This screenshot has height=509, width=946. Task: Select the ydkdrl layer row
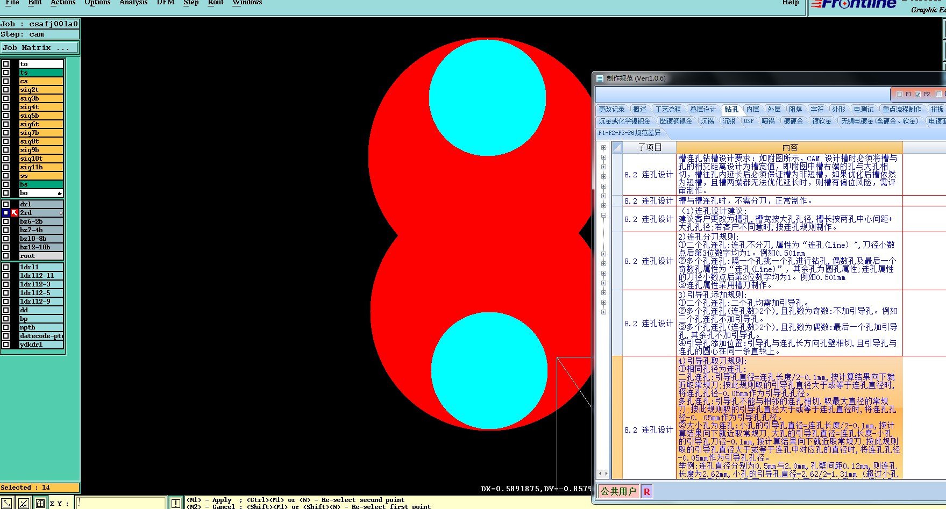point(41,345)
